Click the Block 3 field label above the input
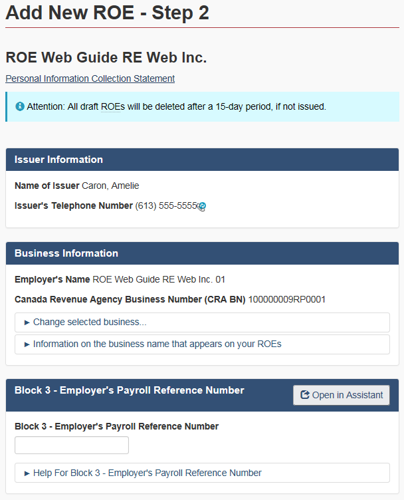 tap(116, 426)
